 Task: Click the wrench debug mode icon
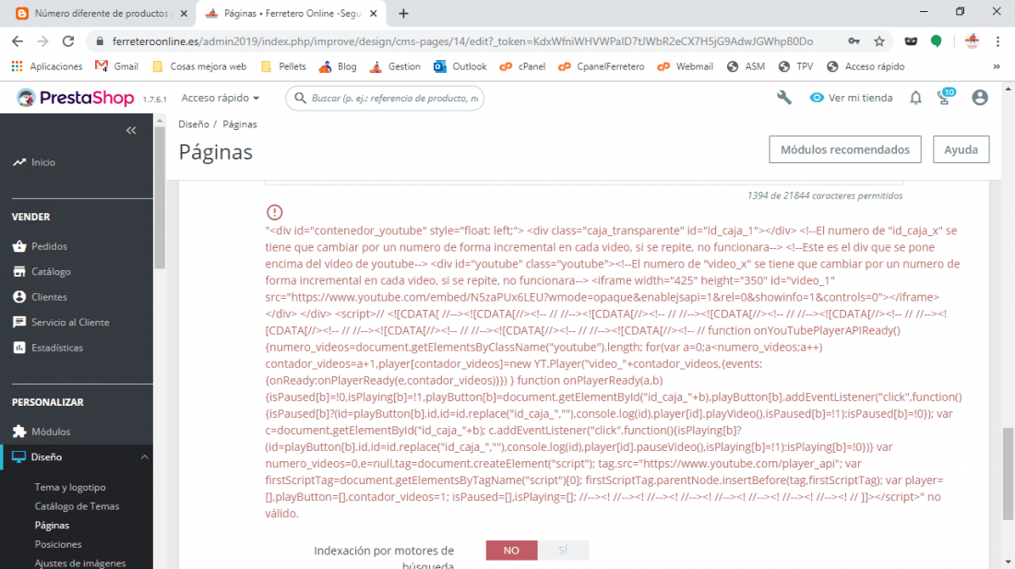pos(784,98)
